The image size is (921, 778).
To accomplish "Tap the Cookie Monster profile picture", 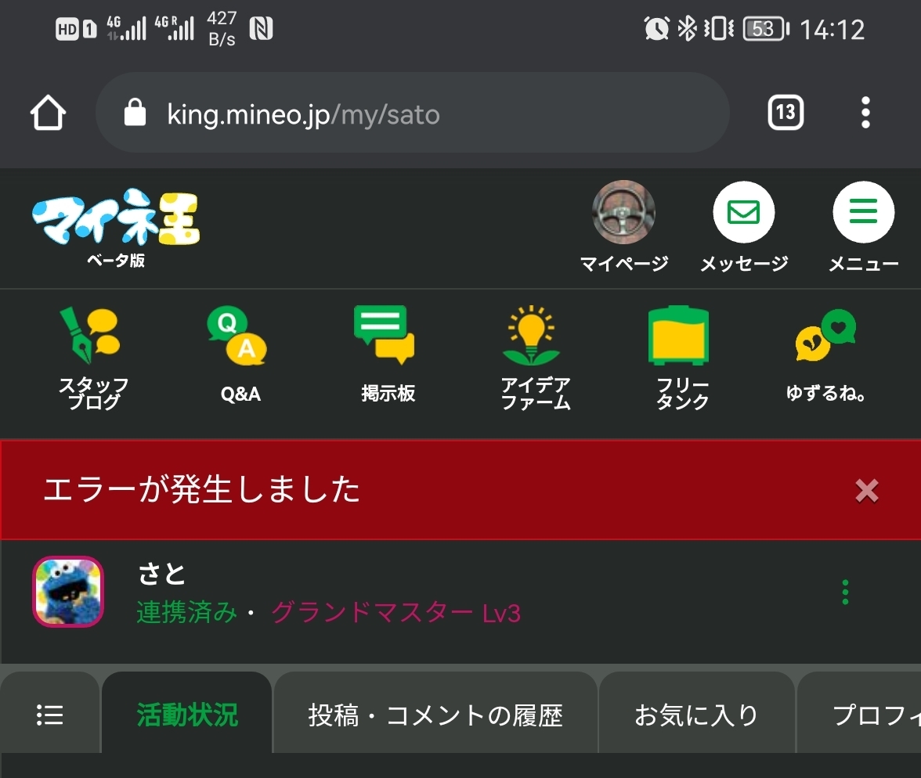I will [68, 591].
